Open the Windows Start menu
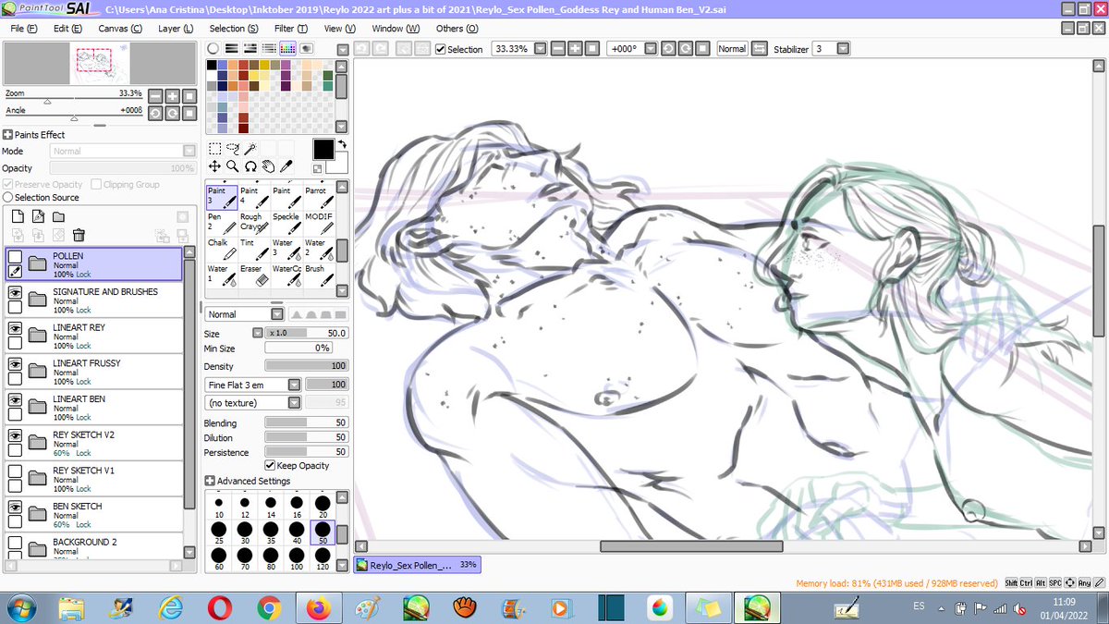The height and width of the screenshot is (624, 1109). point(22,607)
